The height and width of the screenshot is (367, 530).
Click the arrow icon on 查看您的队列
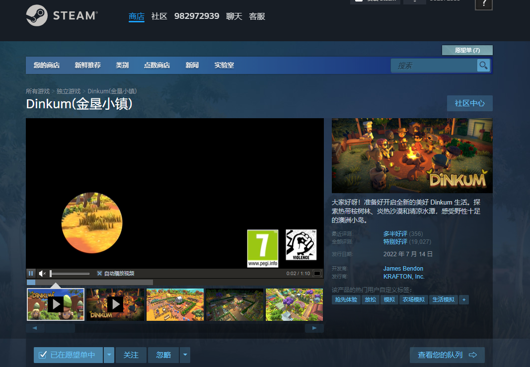coord(473,355)
